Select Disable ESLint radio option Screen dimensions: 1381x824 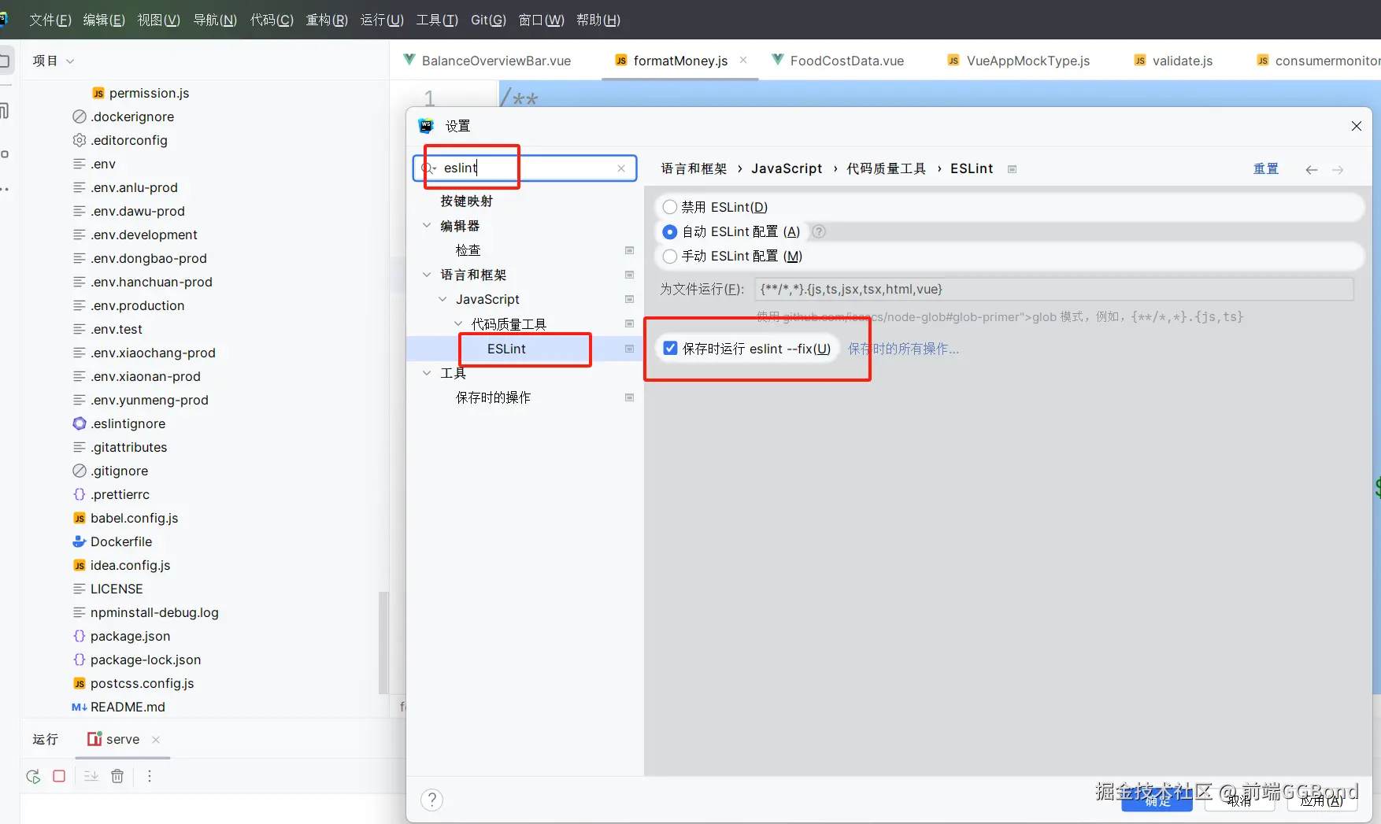670,207
